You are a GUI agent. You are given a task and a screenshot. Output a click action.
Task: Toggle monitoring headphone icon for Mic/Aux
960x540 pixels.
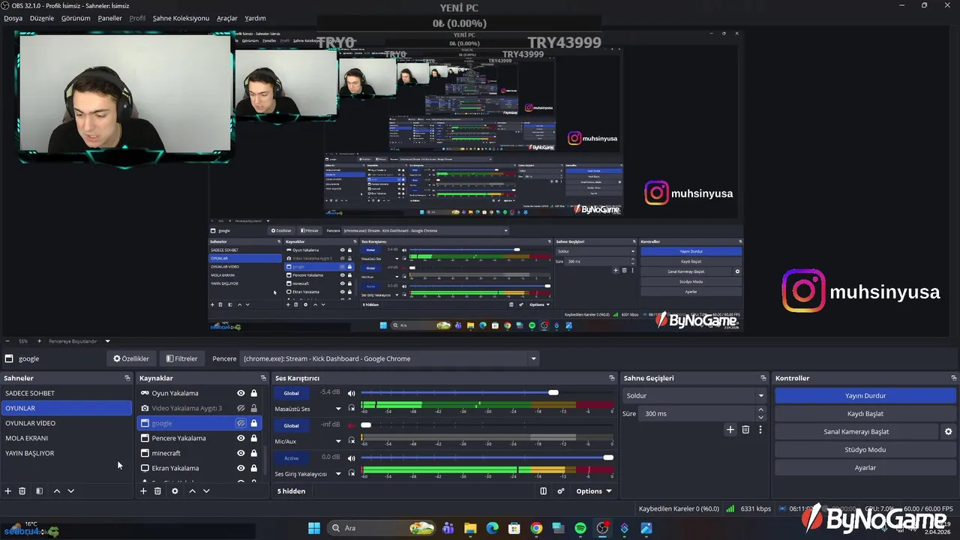[351, 441]
